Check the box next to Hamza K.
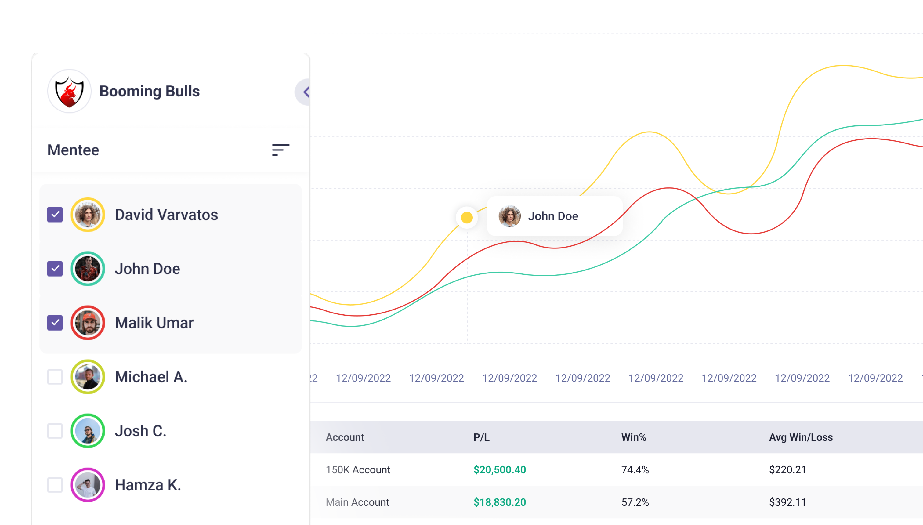923x525 pixels. tap(55, 485)
